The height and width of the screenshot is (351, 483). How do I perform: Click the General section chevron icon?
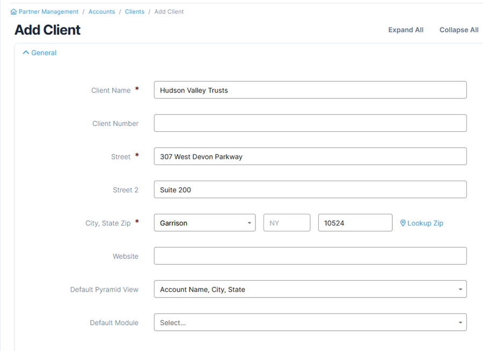(26, 53)
